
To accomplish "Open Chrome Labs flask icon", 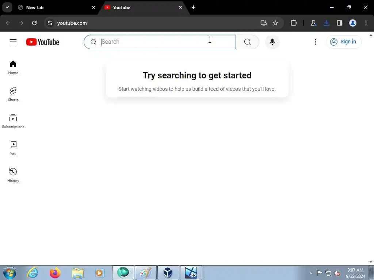I will pyautogui.click(x=313, y=23).
